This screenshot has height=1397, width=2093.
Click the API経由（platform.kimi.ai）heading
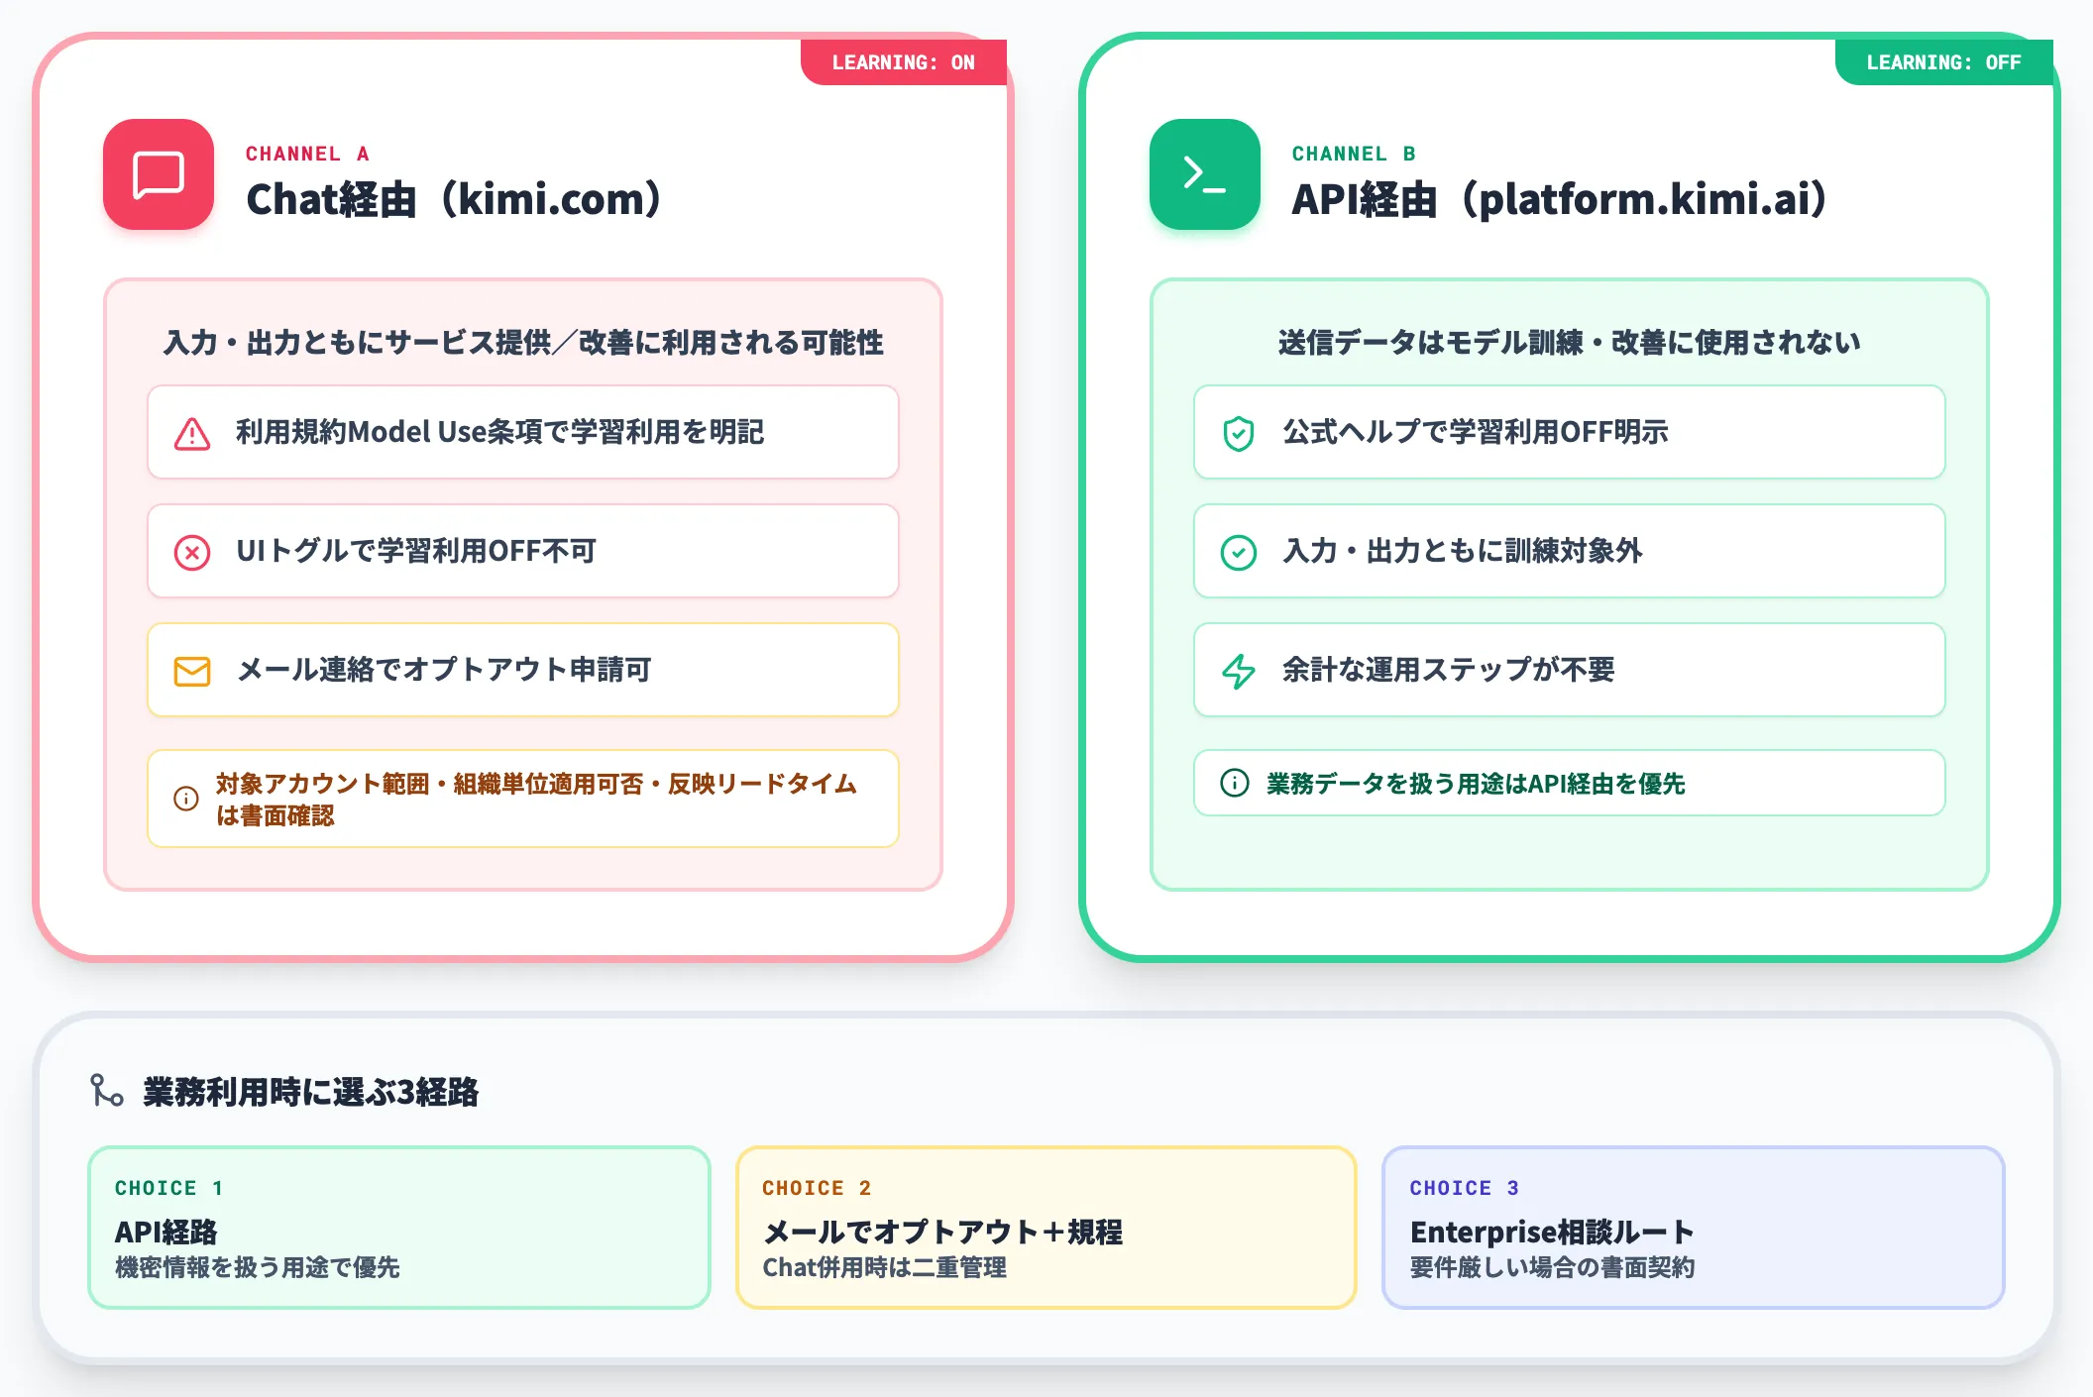[1560, 199]
